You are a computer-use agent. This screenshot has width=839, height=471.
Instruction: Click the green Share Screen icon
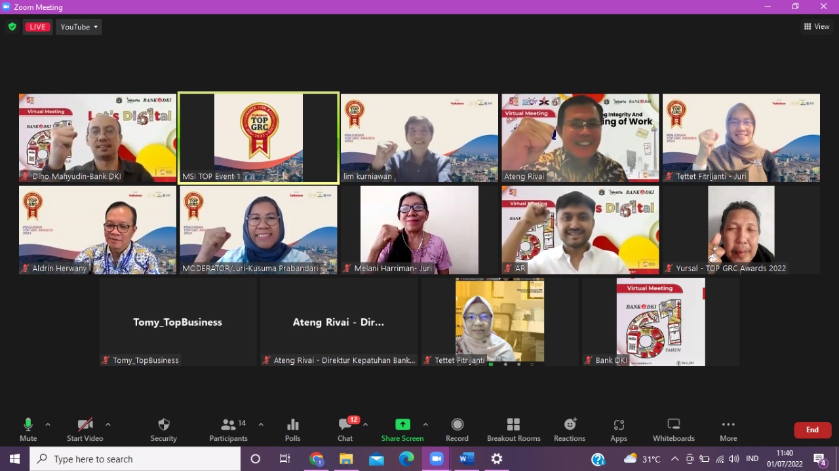point(402,430)
